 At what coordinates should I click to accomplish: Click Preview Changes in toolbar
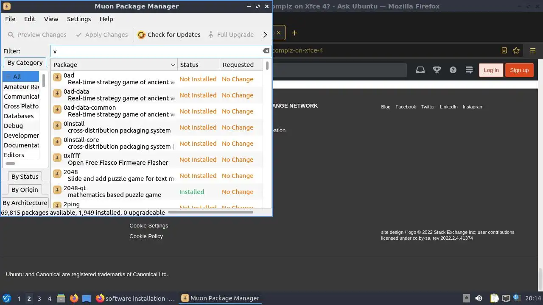tap(37, 35)
